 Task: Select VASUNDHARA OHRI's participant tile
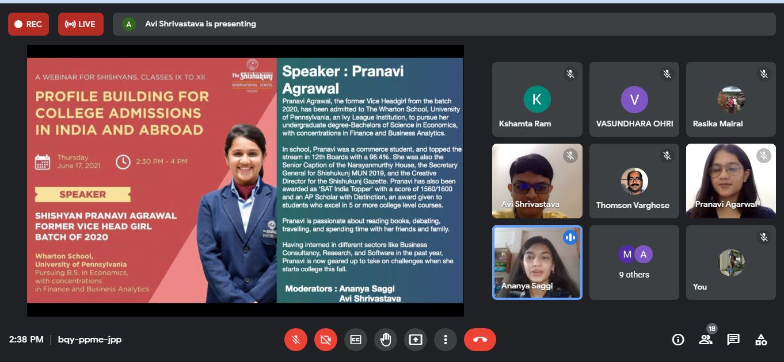634,99
